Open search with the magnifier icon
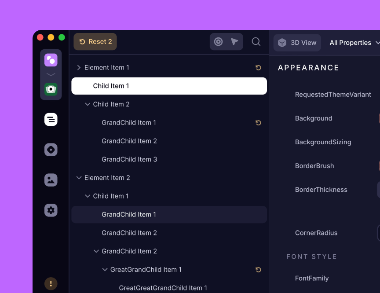380x293 pixels. tap(256, 42)
